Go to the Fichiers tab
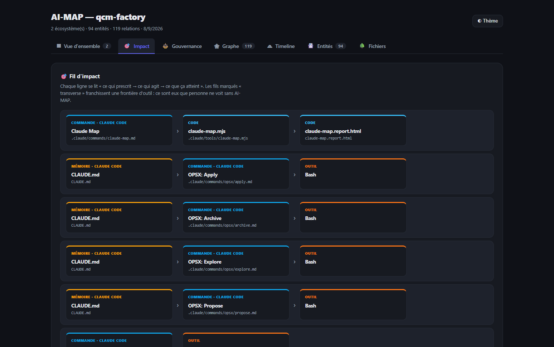 pyautogui.click(x=372, y=46)
